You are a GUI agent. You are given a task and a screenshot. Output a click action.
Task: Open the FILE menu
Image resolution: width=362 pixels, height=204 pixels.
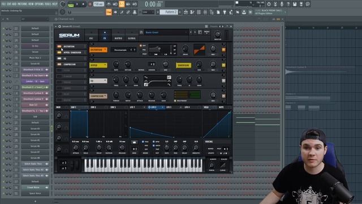tap(3, 4)
